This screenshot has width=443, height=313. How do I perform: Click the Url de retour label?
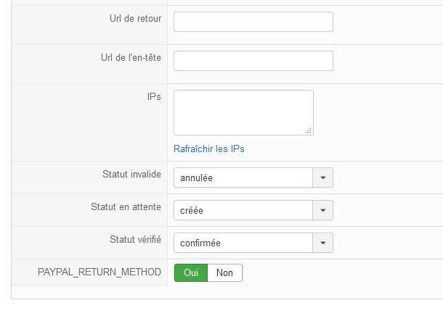135,19
